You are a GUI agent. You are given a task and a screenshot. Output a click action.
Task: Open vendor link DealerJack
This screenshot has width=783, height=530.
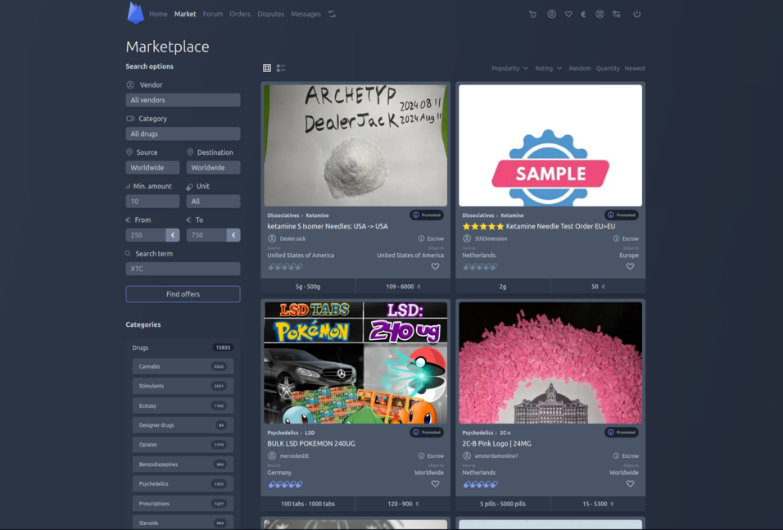292,238
